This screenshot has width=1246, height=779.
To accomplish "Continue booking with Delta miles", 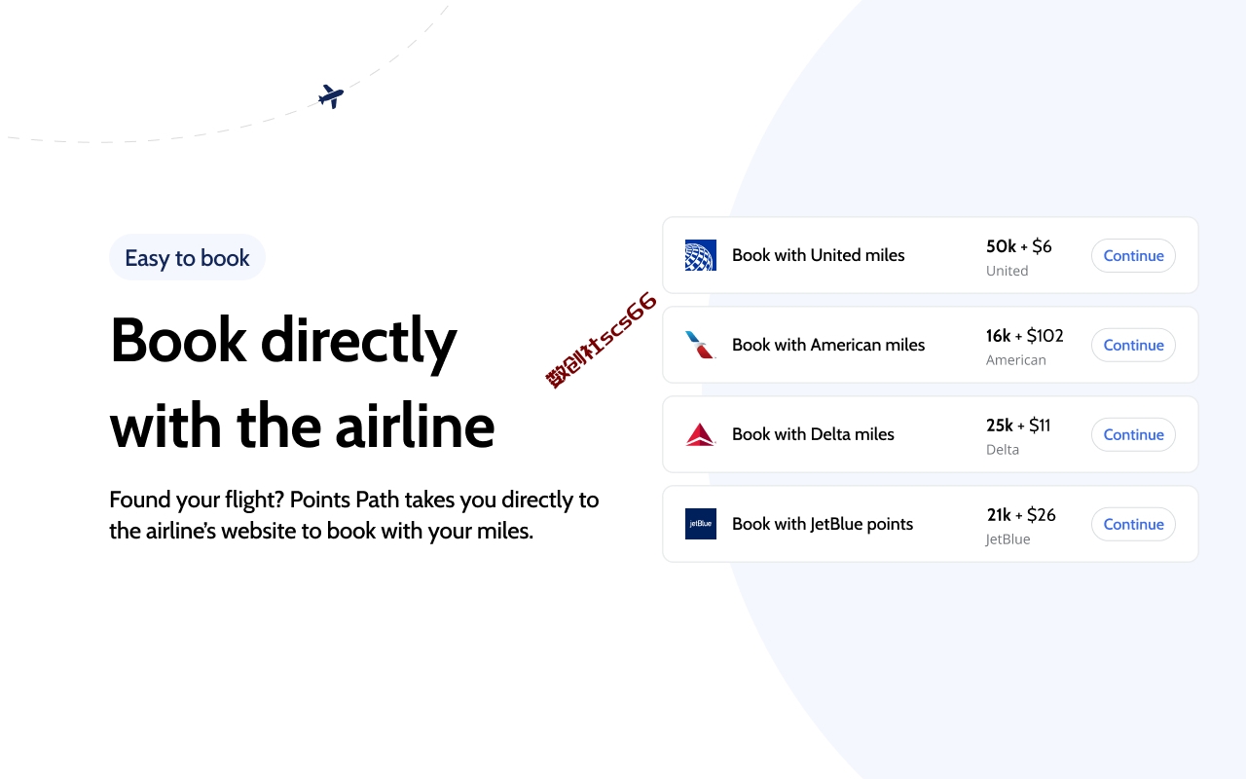I will tap(1133, 434).
